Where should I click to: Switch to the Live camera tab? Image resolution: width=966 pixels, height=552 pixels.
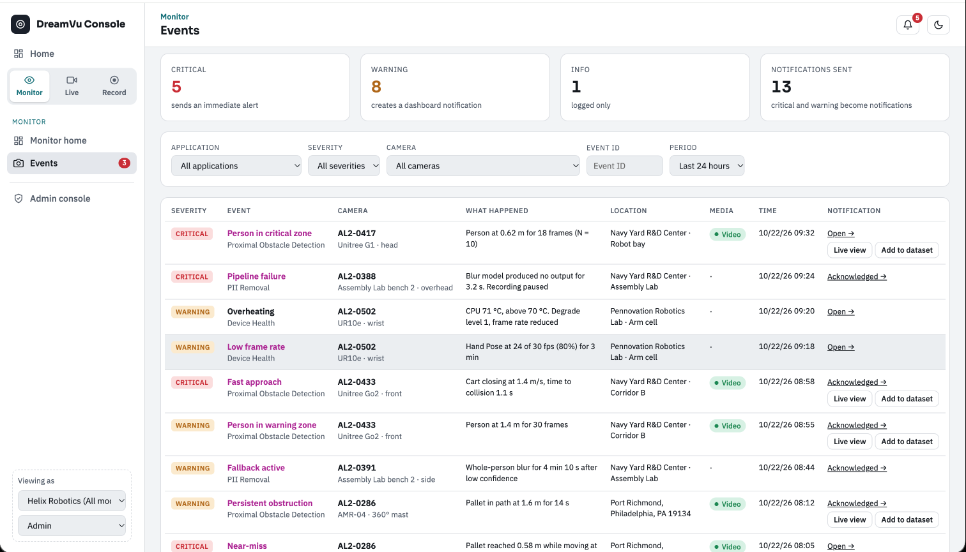pos(72,86)
